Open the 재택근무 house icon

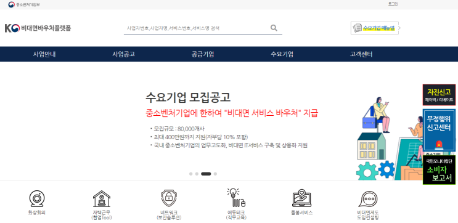click(101, 199)
